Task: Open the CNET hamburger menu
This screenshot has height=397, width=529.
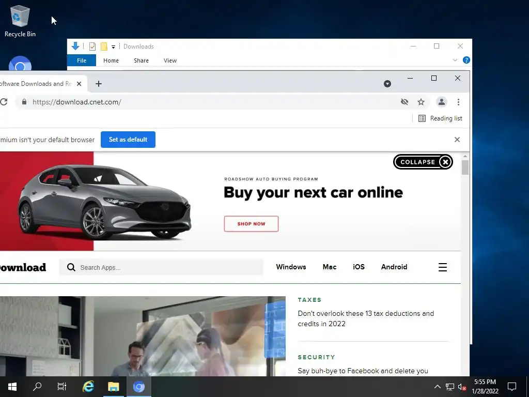Action: click(x=443, y=267)
